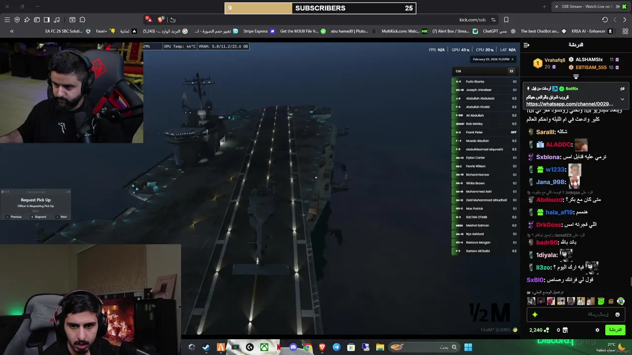Open MultiKick.com bookmark
This screenshot has width=632, height=355.
tap(404, 31)
